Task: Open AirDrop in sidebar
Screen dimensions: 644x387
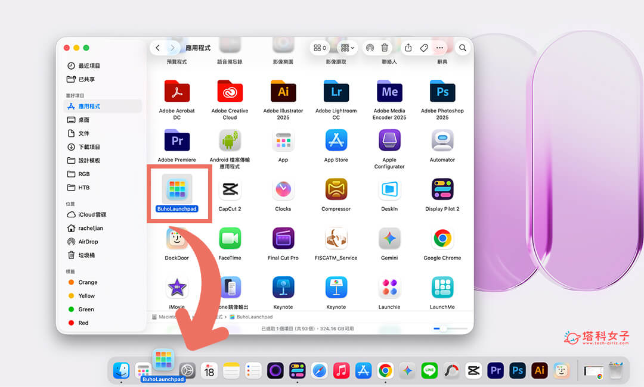Action: tap(103, 242)
